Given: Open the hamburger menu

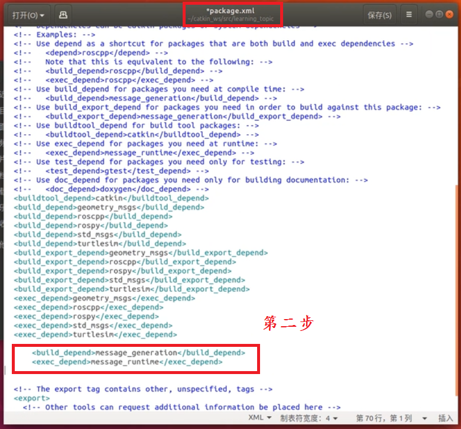Looking at the screenshot, I should pos(408,14).
